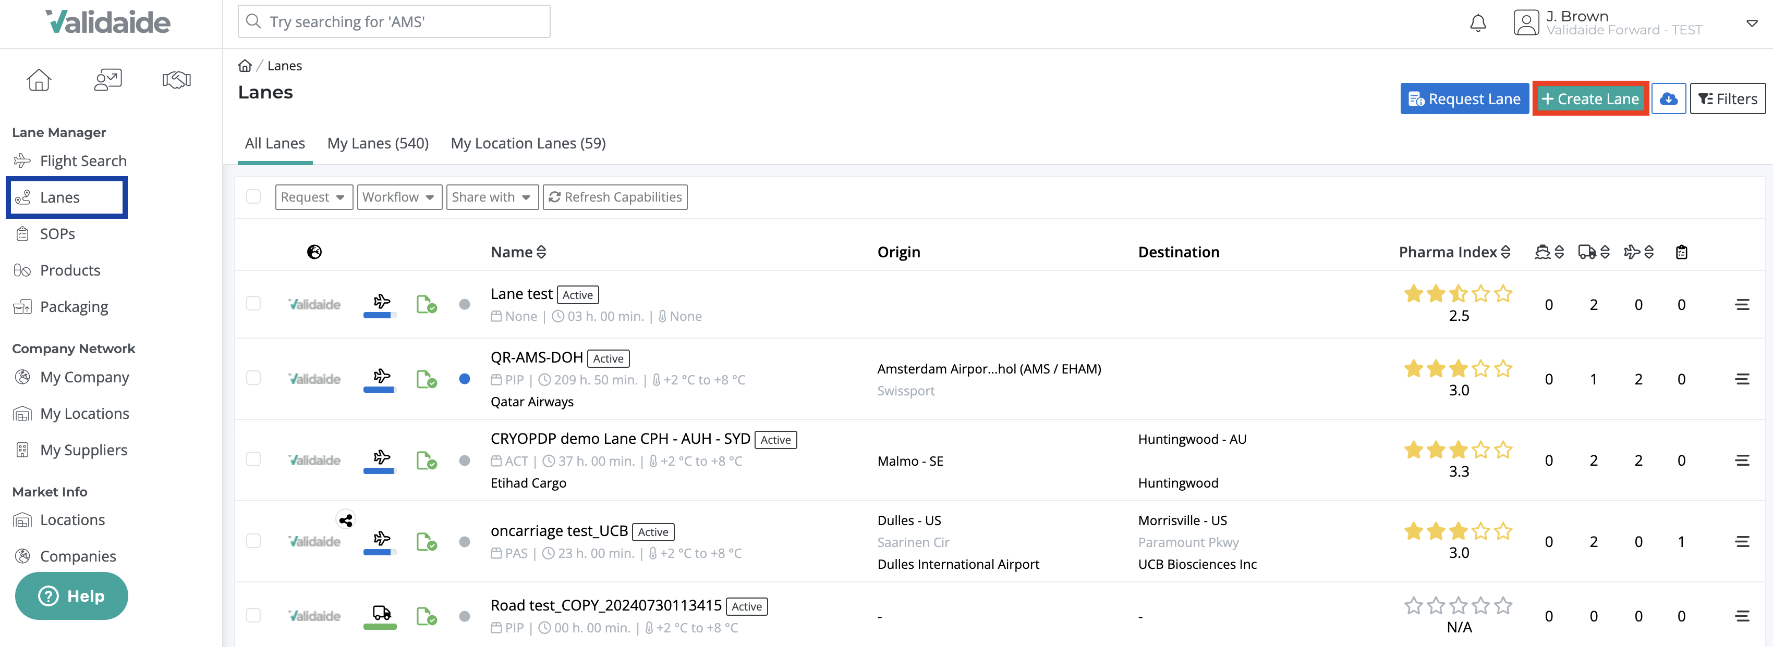Sort by air freight column icon
This screenshot has width=1773, height=647.
click(x=1639, y=252)
